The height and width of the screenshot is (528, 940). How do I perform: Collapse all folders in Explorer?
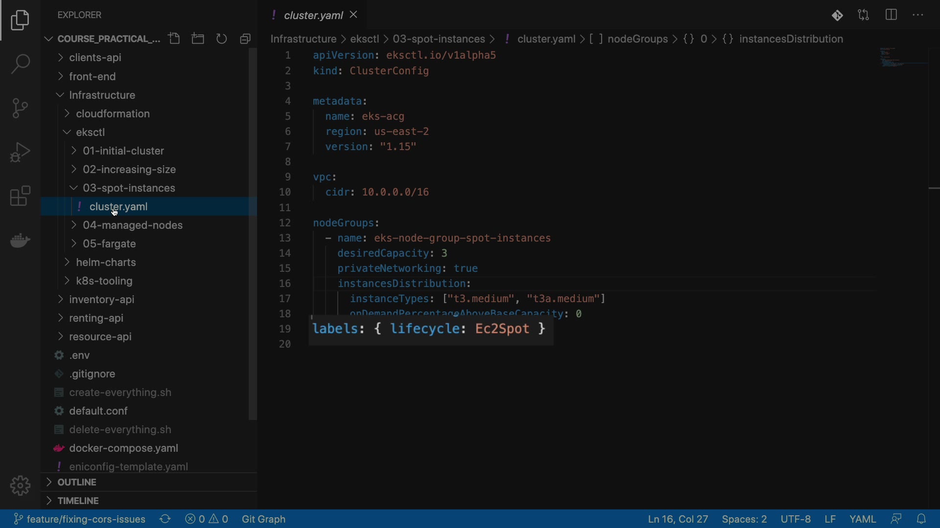coord(245,39)
